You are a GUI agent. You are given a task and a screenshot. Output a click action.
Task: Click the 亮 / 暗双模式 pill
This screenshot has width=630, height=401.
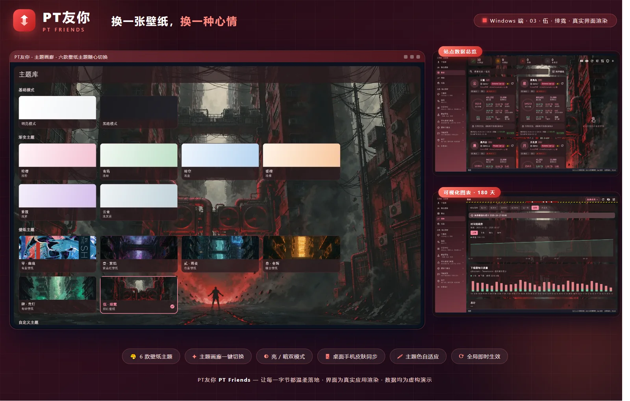pyautogui.click(x=284, y=357)
